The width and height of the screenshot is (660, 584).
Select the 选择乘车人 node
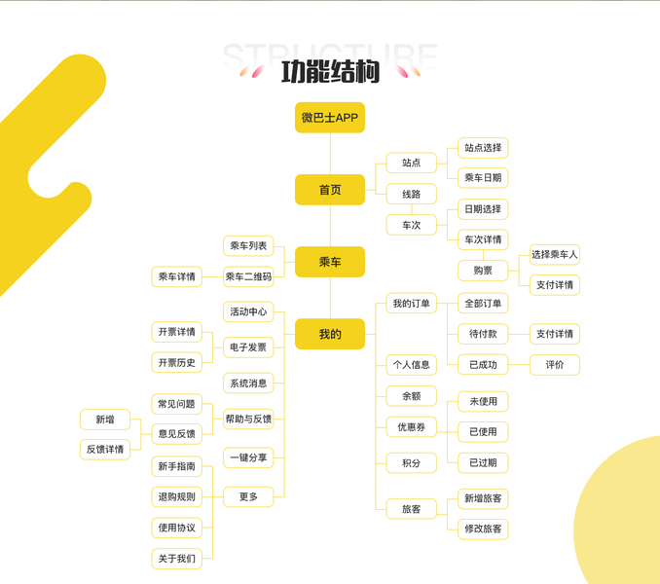click(x=555, y=255)
